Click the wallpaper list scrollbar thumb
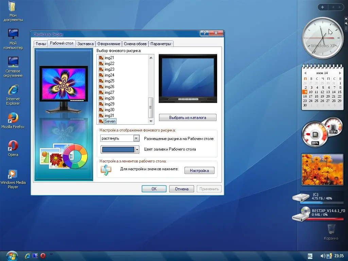 click(151, 107)
